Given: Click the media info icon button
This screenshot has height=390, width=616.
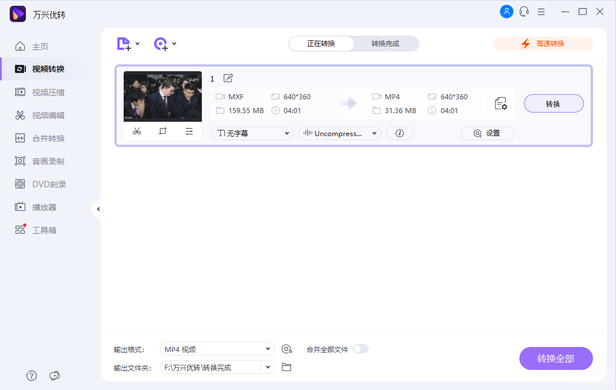Looking at the screenshot, I should tap(400, 133).
